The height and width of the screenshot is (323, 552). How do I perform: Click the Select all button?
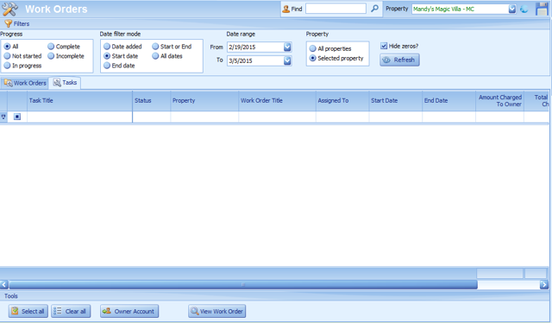28,312
